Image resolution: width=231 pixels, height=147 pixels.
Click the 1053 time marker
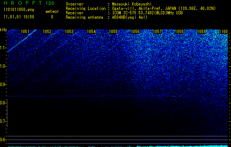pyautogui.click(x=69, y=32)
